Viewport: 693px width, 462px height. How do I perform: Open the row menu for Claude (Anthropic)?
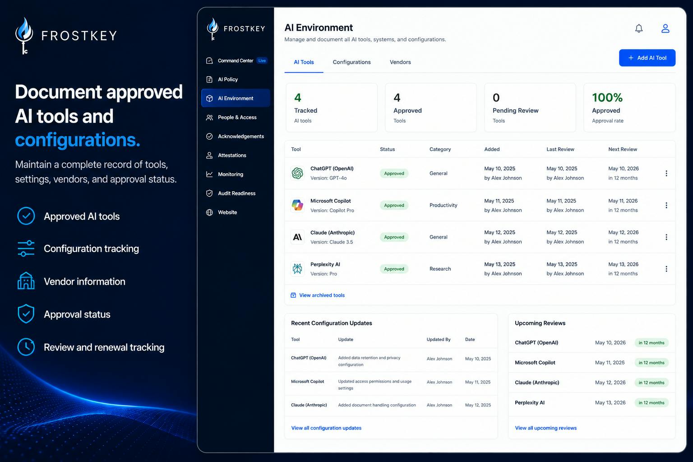666,237
